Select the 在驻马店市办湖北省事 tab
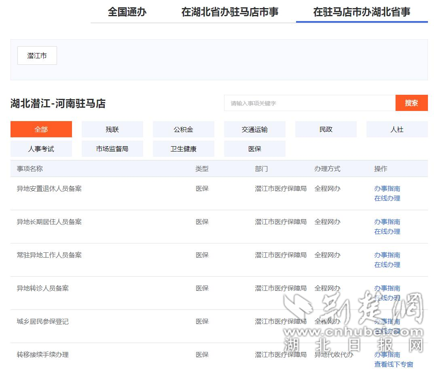The width and height of the screenshot is (434, 369). coord(362,12)
